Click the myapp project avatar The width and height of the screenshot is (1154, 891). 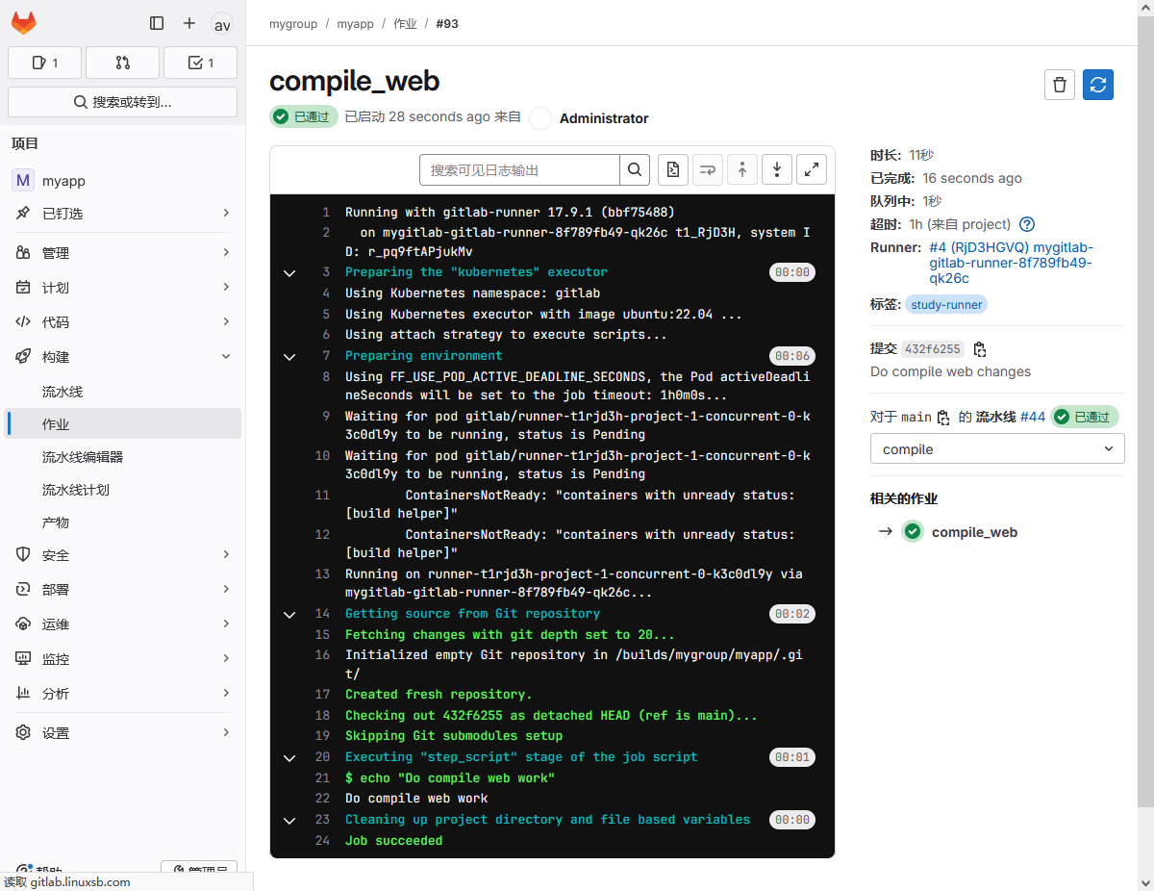click(x=23, y=180)
